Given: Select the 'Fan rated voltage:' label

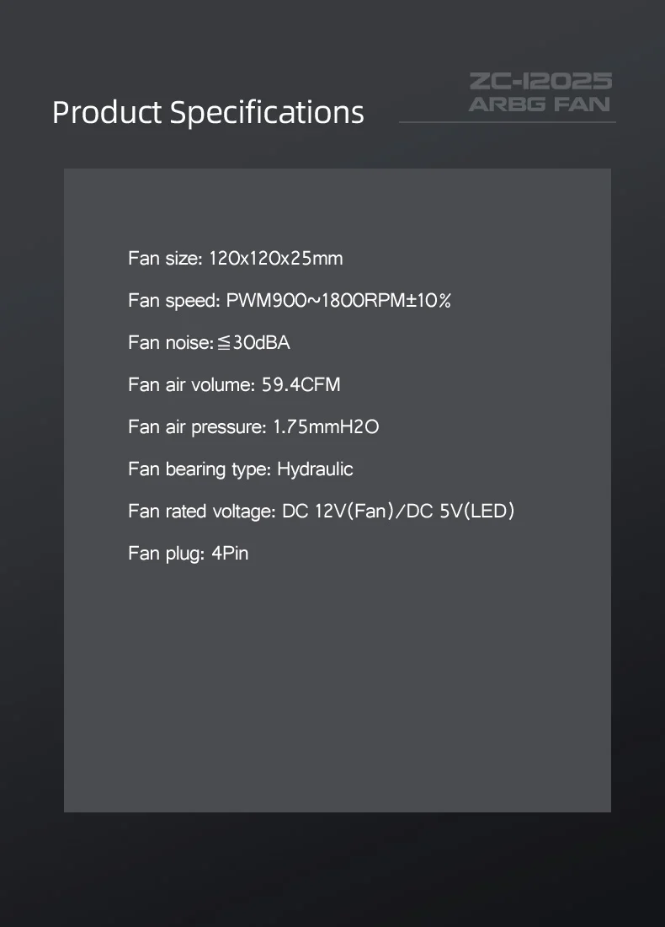Looking at the screenshot, I should pos(202,512).
